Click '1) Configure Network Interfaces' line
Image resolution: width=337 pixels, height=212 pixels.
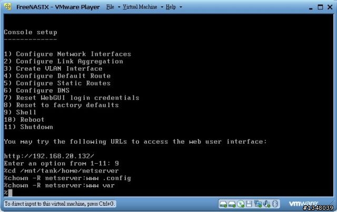pyautogui.click(x=67, y=54)
